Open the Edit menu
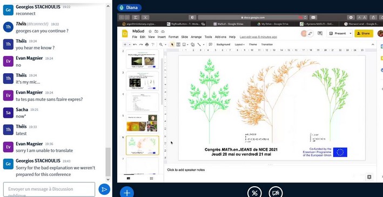Screen dimensions: 383x197 (x=143, y=37)
